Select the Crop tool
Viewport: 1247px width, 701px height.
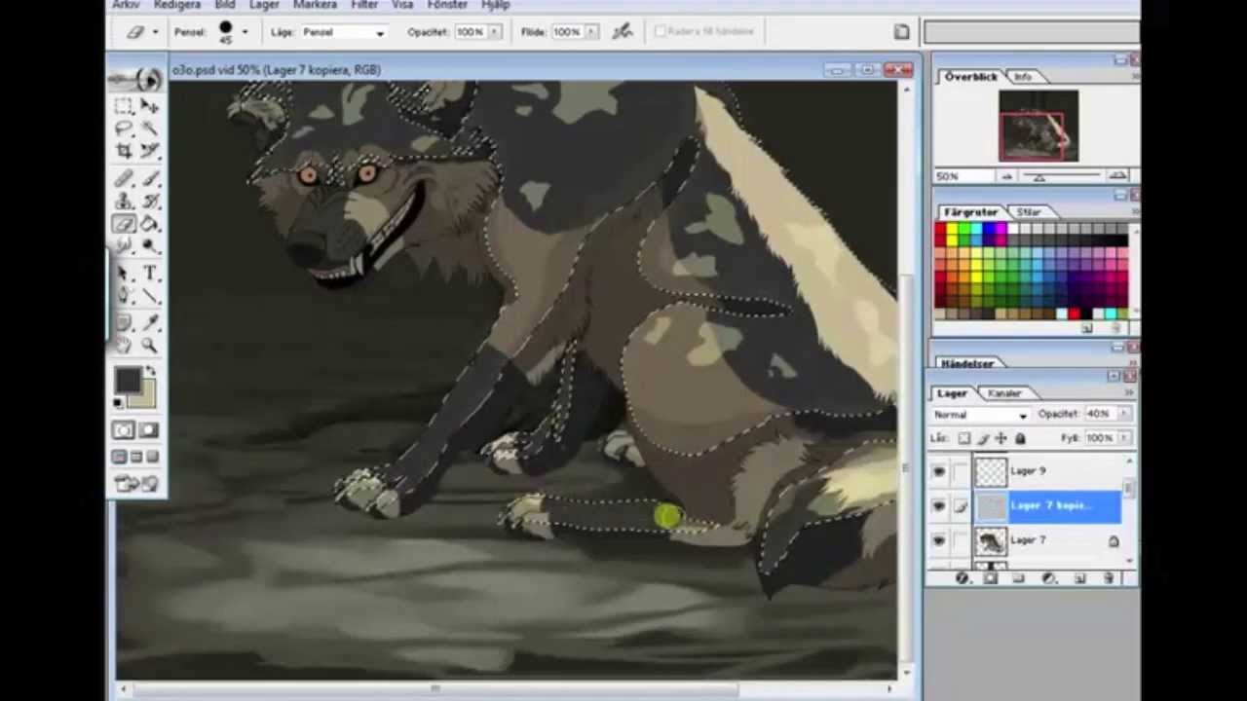124,151
